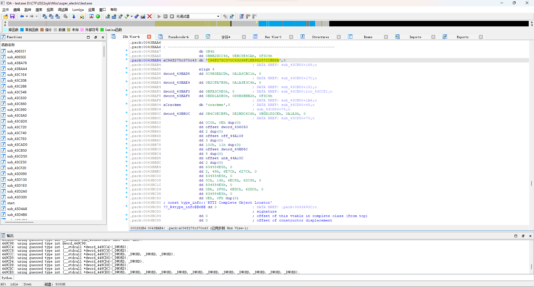534x287 pixels.
Task: Open the 设置 menu
Action: (92, 10)
